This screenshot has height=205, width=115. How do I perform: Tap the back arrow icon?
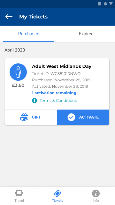(9, 17)
